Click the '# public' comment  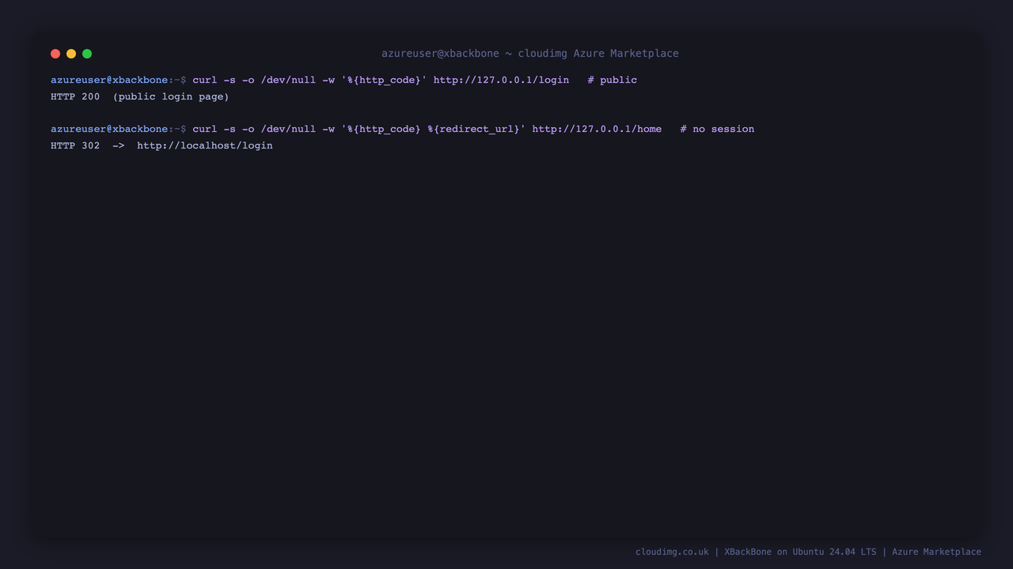(x=613, y=80)
